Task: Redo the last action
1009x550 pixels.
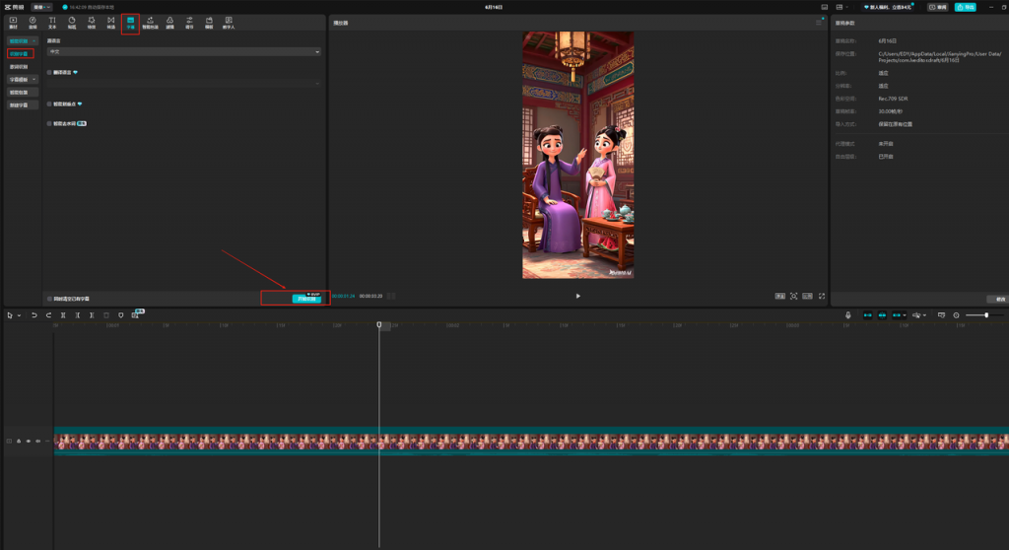Action: (48, 315)
